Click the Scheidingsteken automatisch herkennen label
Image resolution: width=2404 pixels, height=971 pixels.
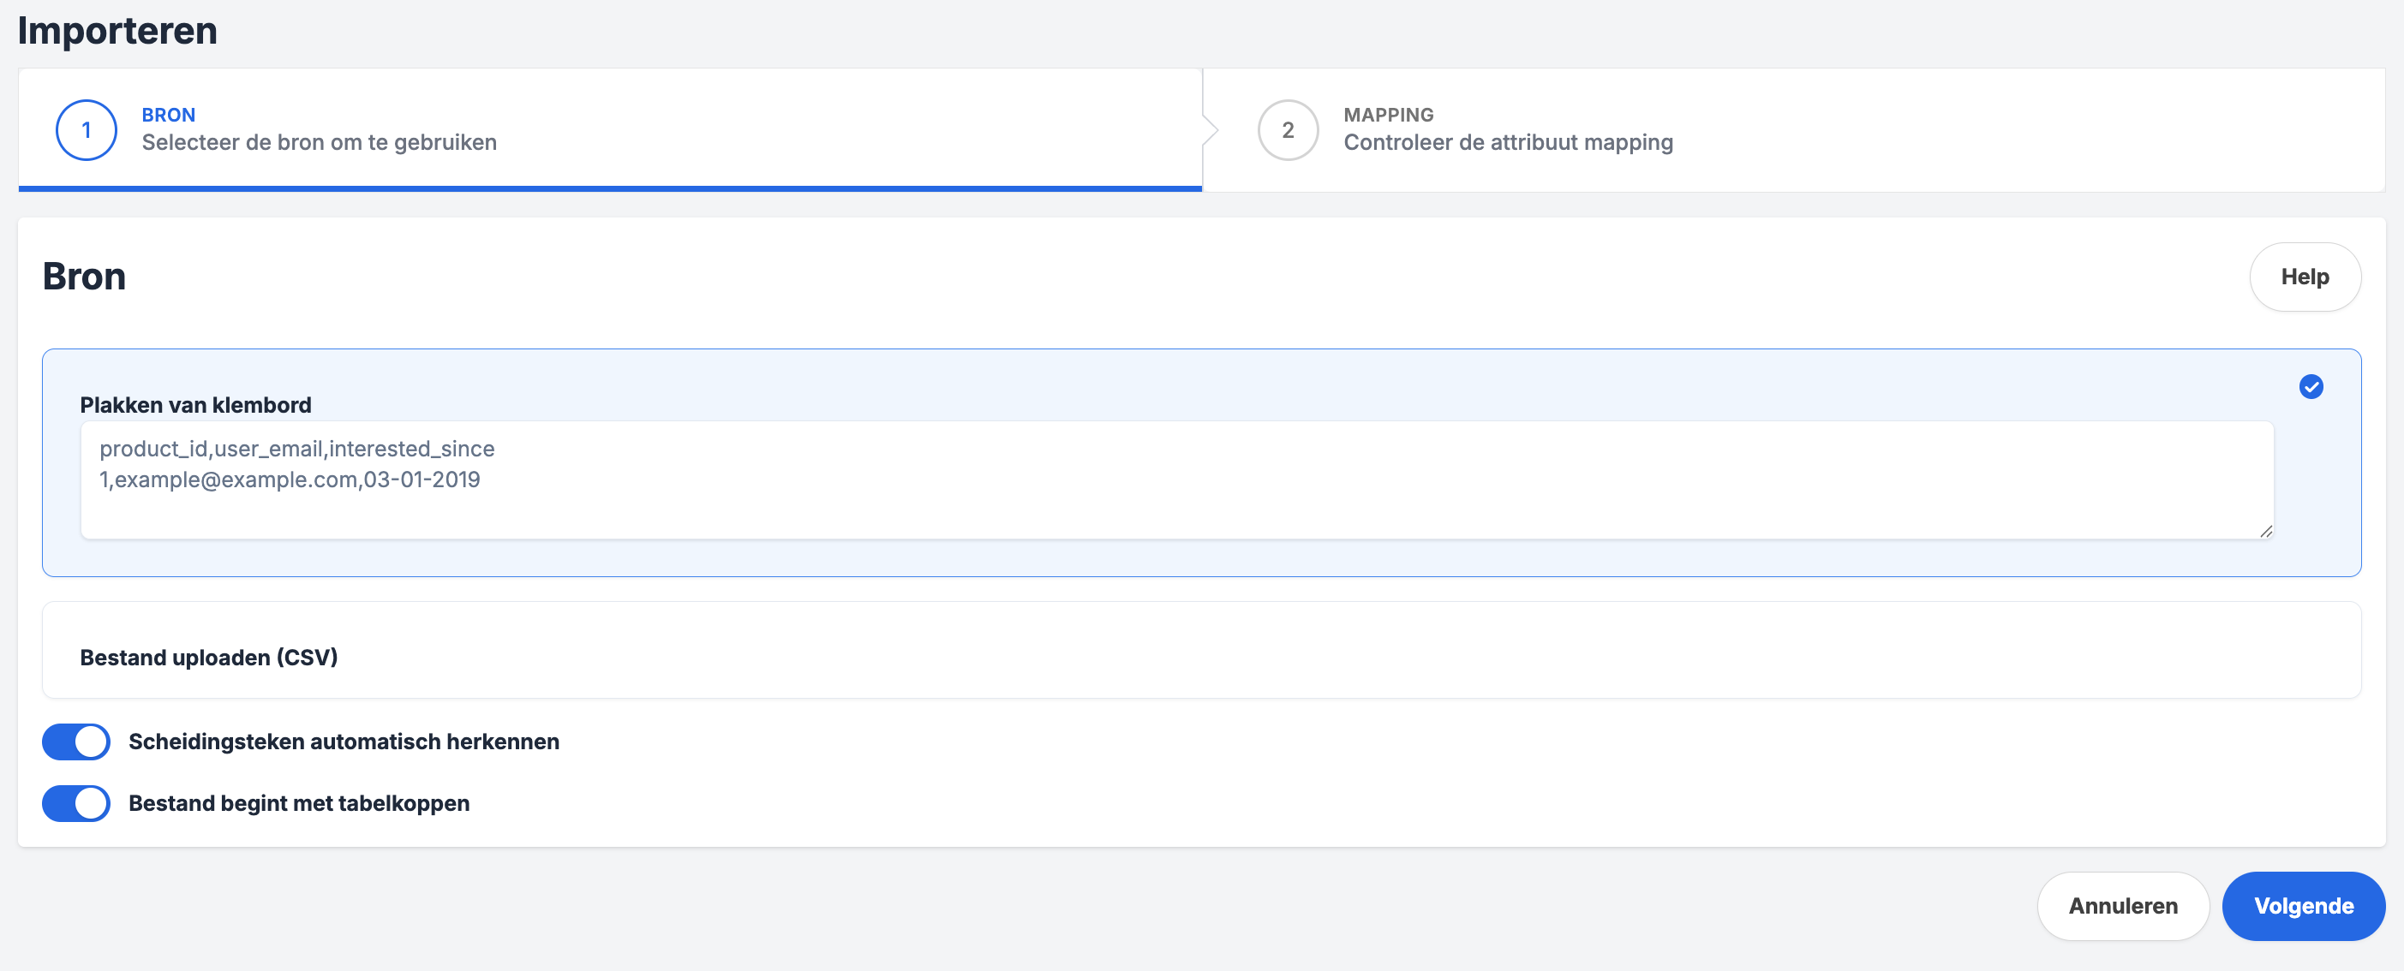(344, 742)
